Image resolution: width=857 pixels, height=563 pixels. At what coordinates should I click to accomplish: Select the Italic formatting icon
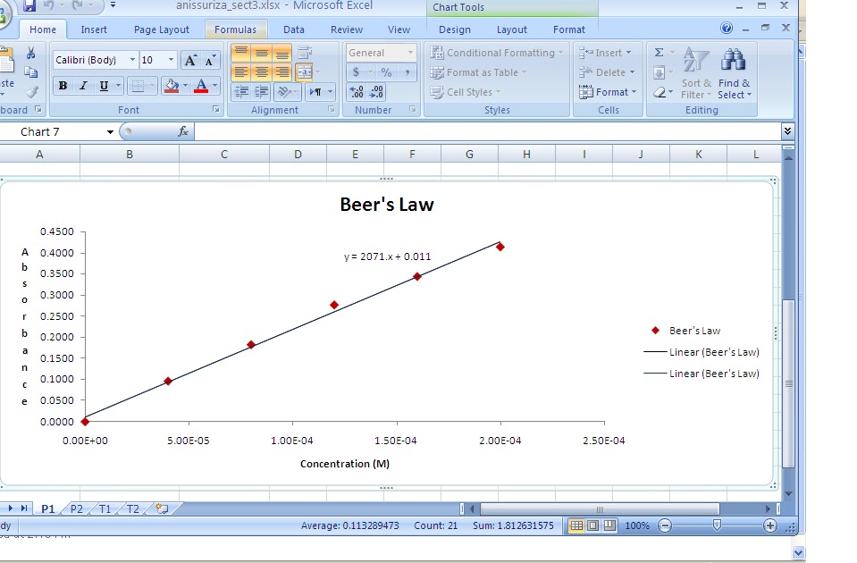[82, 85]
